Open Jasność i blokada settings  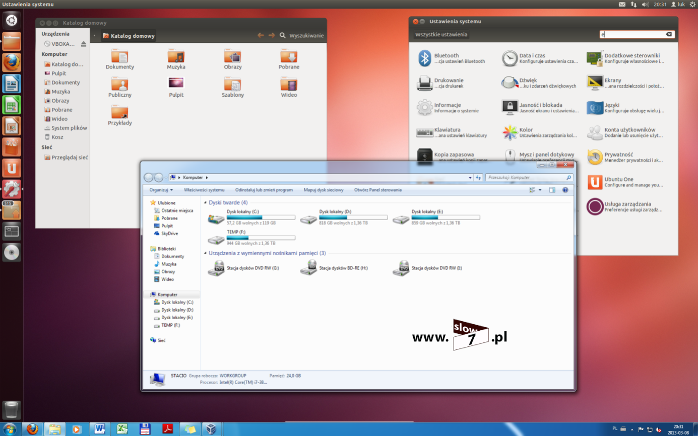pyautogui.click(x=510, y=108)
